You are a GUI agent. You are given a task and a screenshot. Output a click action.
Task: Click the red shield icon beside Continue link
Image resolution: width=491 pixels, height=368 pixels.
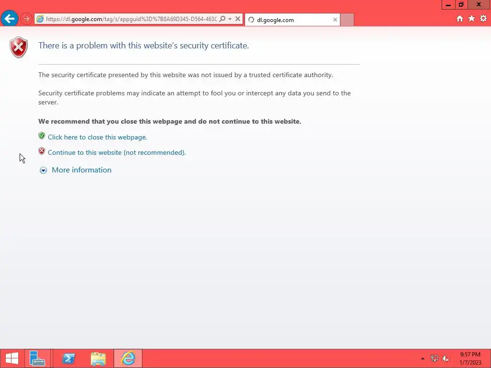coord(42,151)
